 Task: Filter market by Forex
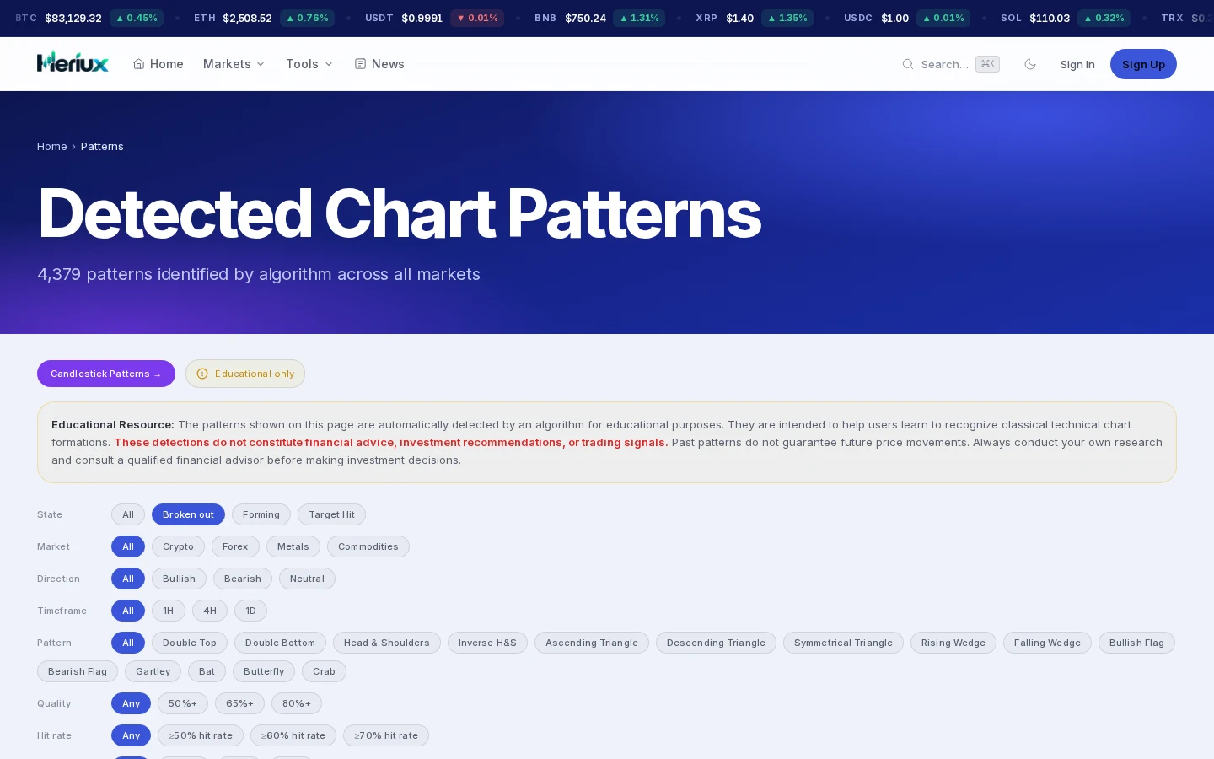pyautogui.click(x=235, y=546)
